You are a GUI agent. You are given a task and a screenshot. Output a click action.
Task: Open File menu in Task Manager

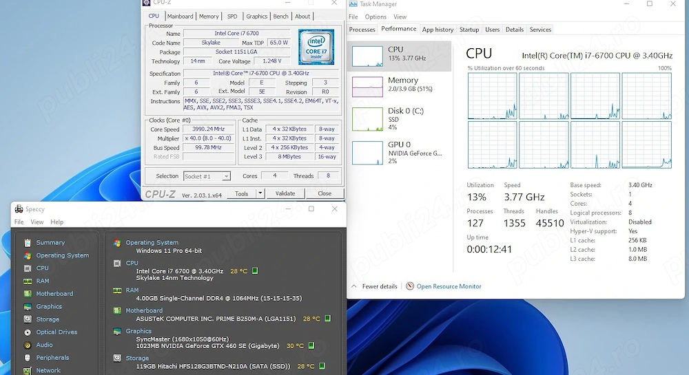point(353,17)
